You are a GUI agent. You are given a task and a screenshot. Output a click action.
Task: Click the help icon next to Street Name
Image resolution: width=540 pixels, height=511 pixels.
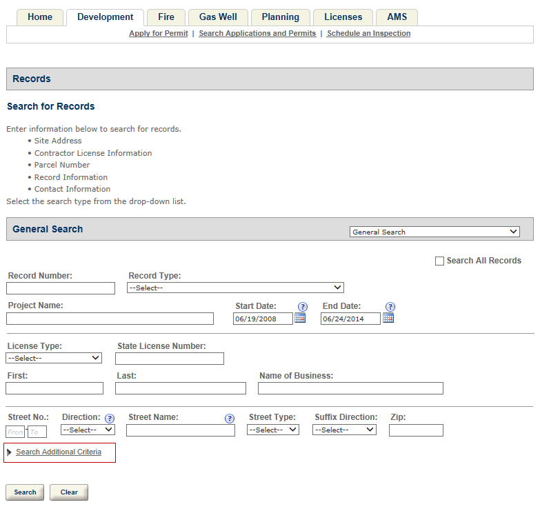coord(230,418)
